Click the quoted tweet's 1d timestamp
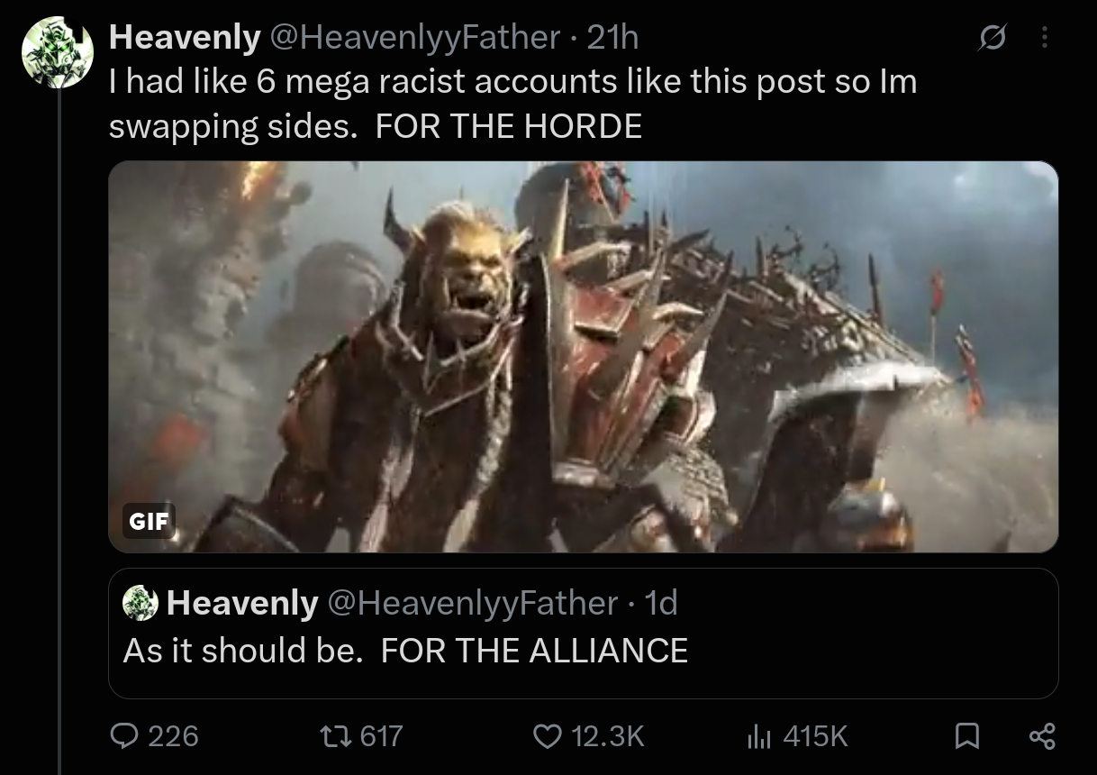The height and width of the screenshot is (775, 1097). pos(661,603)
